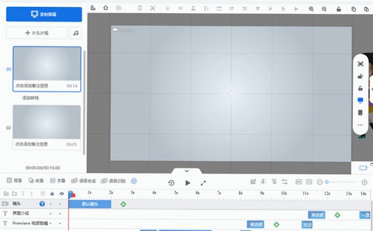The width and height of the screenshot is (373, 231).
Task: Click the copy icon in top toolbar
Action: pos(354,9)
